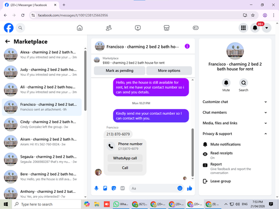This screenshot has width=279, height=209.
Task: Open the Windows Start menu
Action: 6,204
